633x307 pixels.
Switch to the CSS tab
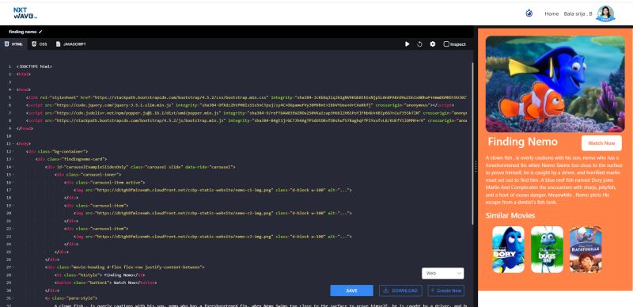[40, 44]
